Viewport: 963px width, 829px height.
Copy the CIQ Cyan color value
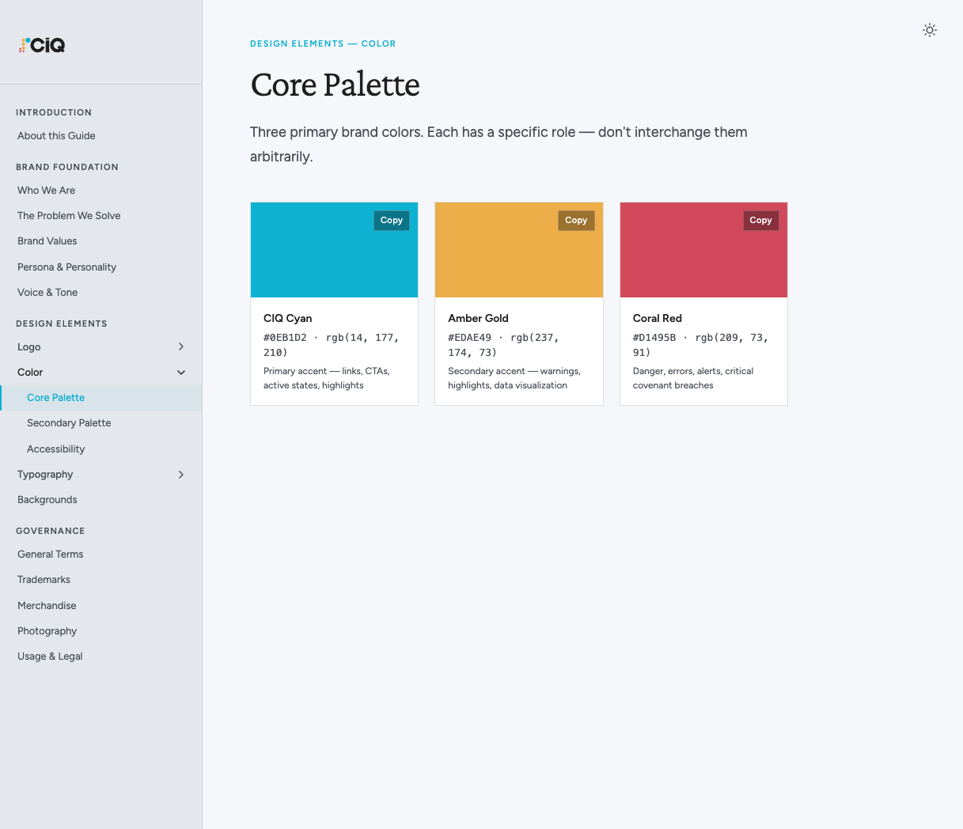pyautogui.click(x=391, y=220)
